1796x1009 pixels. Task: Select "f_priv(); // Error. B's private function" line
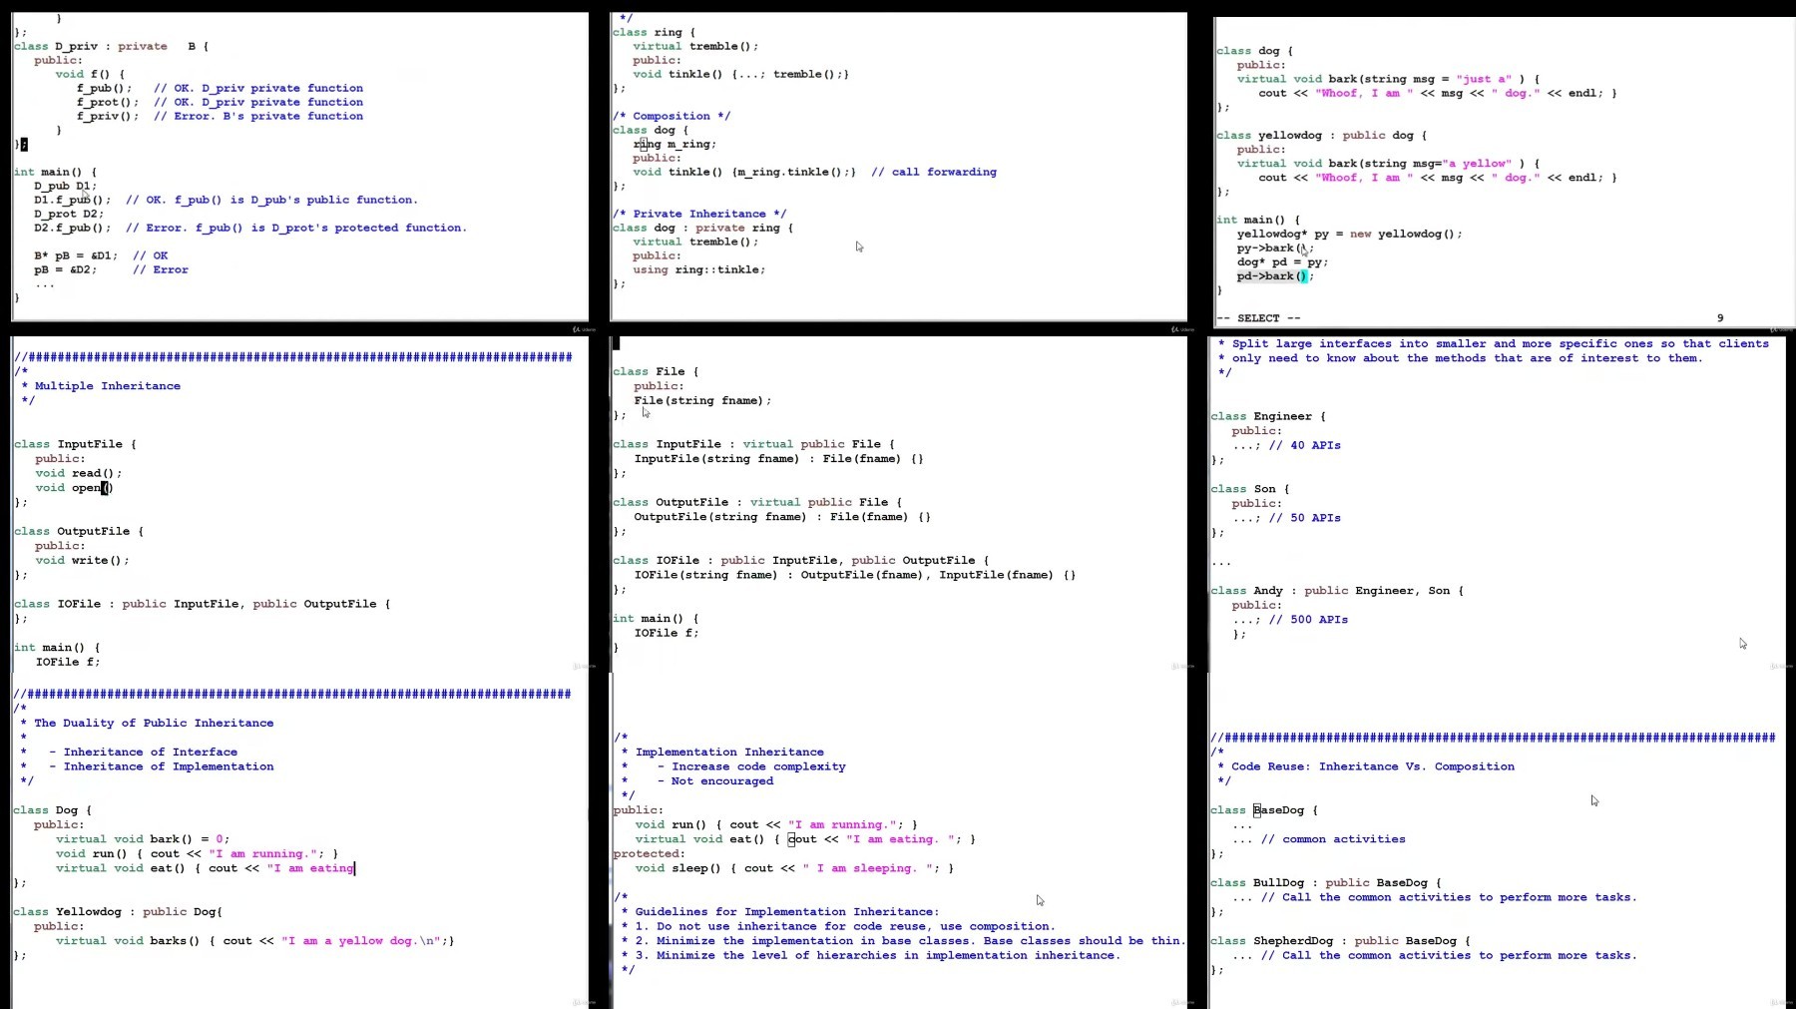pos(220,116)
